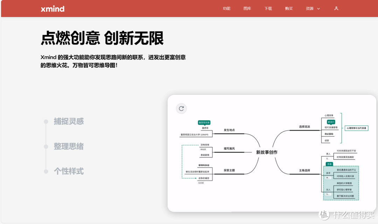Click the 对未来感到迷茫不安 node
This screenshot has width=378, height=224.
pyautogui.click(x=346, y=151)
